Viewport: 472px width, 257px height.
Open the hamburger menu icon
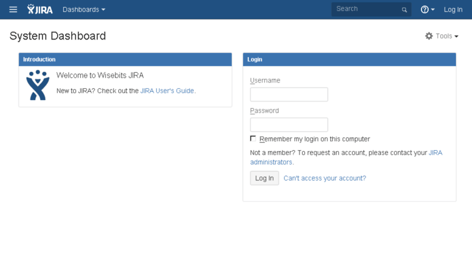point(13,10)
